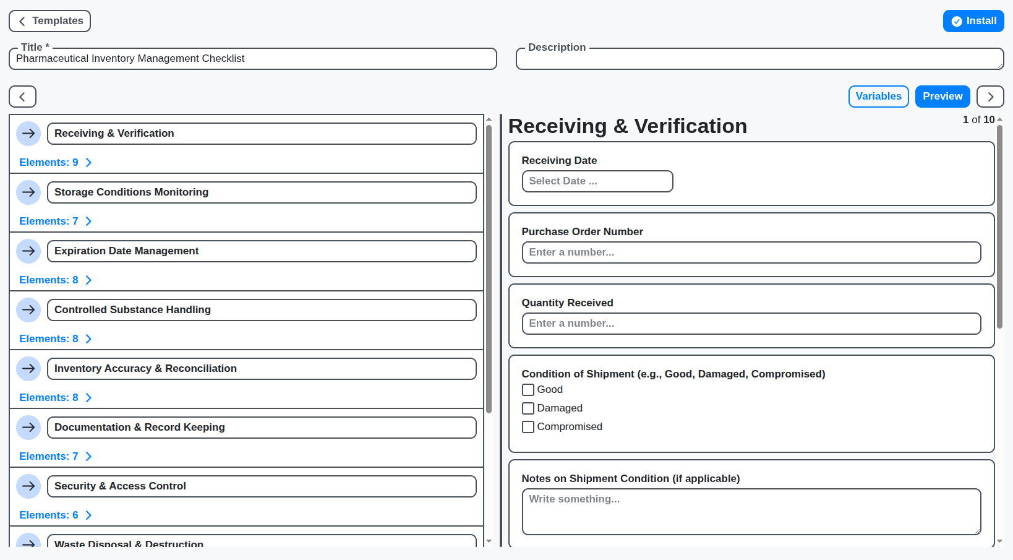Open the Controlled Substance Handling section arrow
Image resolution: width=1013 pixels, height=560 pixels.
point(28,309)
